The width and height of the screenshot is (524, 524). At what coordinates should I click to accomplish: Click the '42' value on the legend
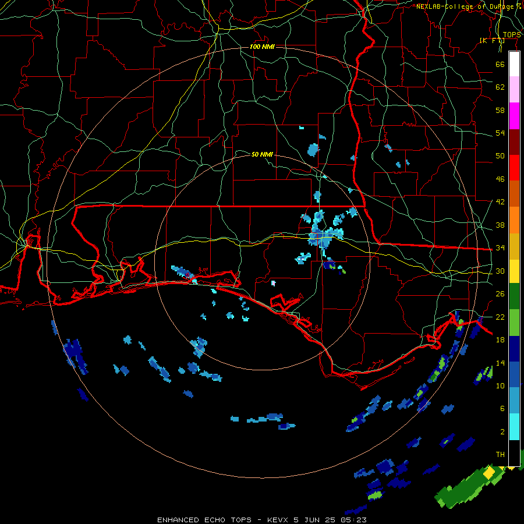[x=500, y=202]
